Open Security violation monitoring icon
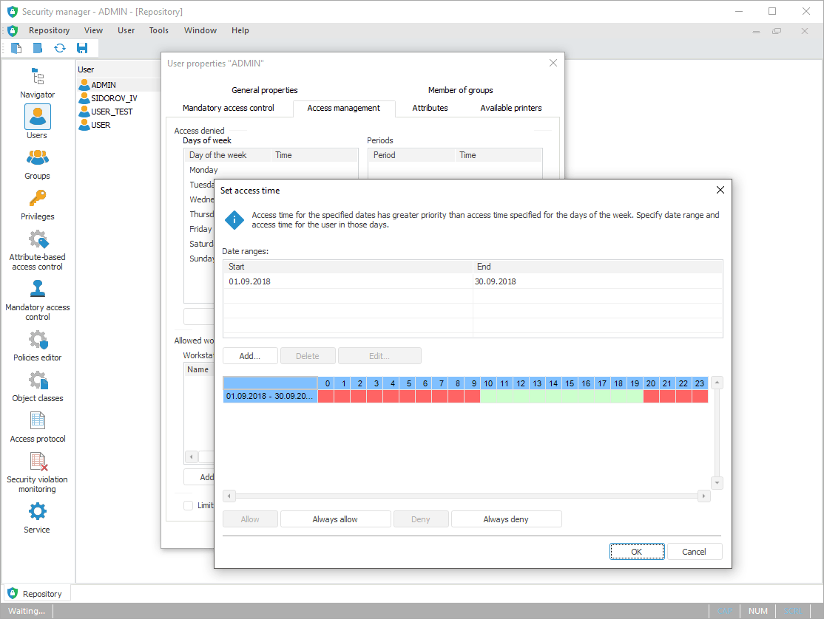Image resolution: width=824 pixels, height=619 pixels. [37, 462]
